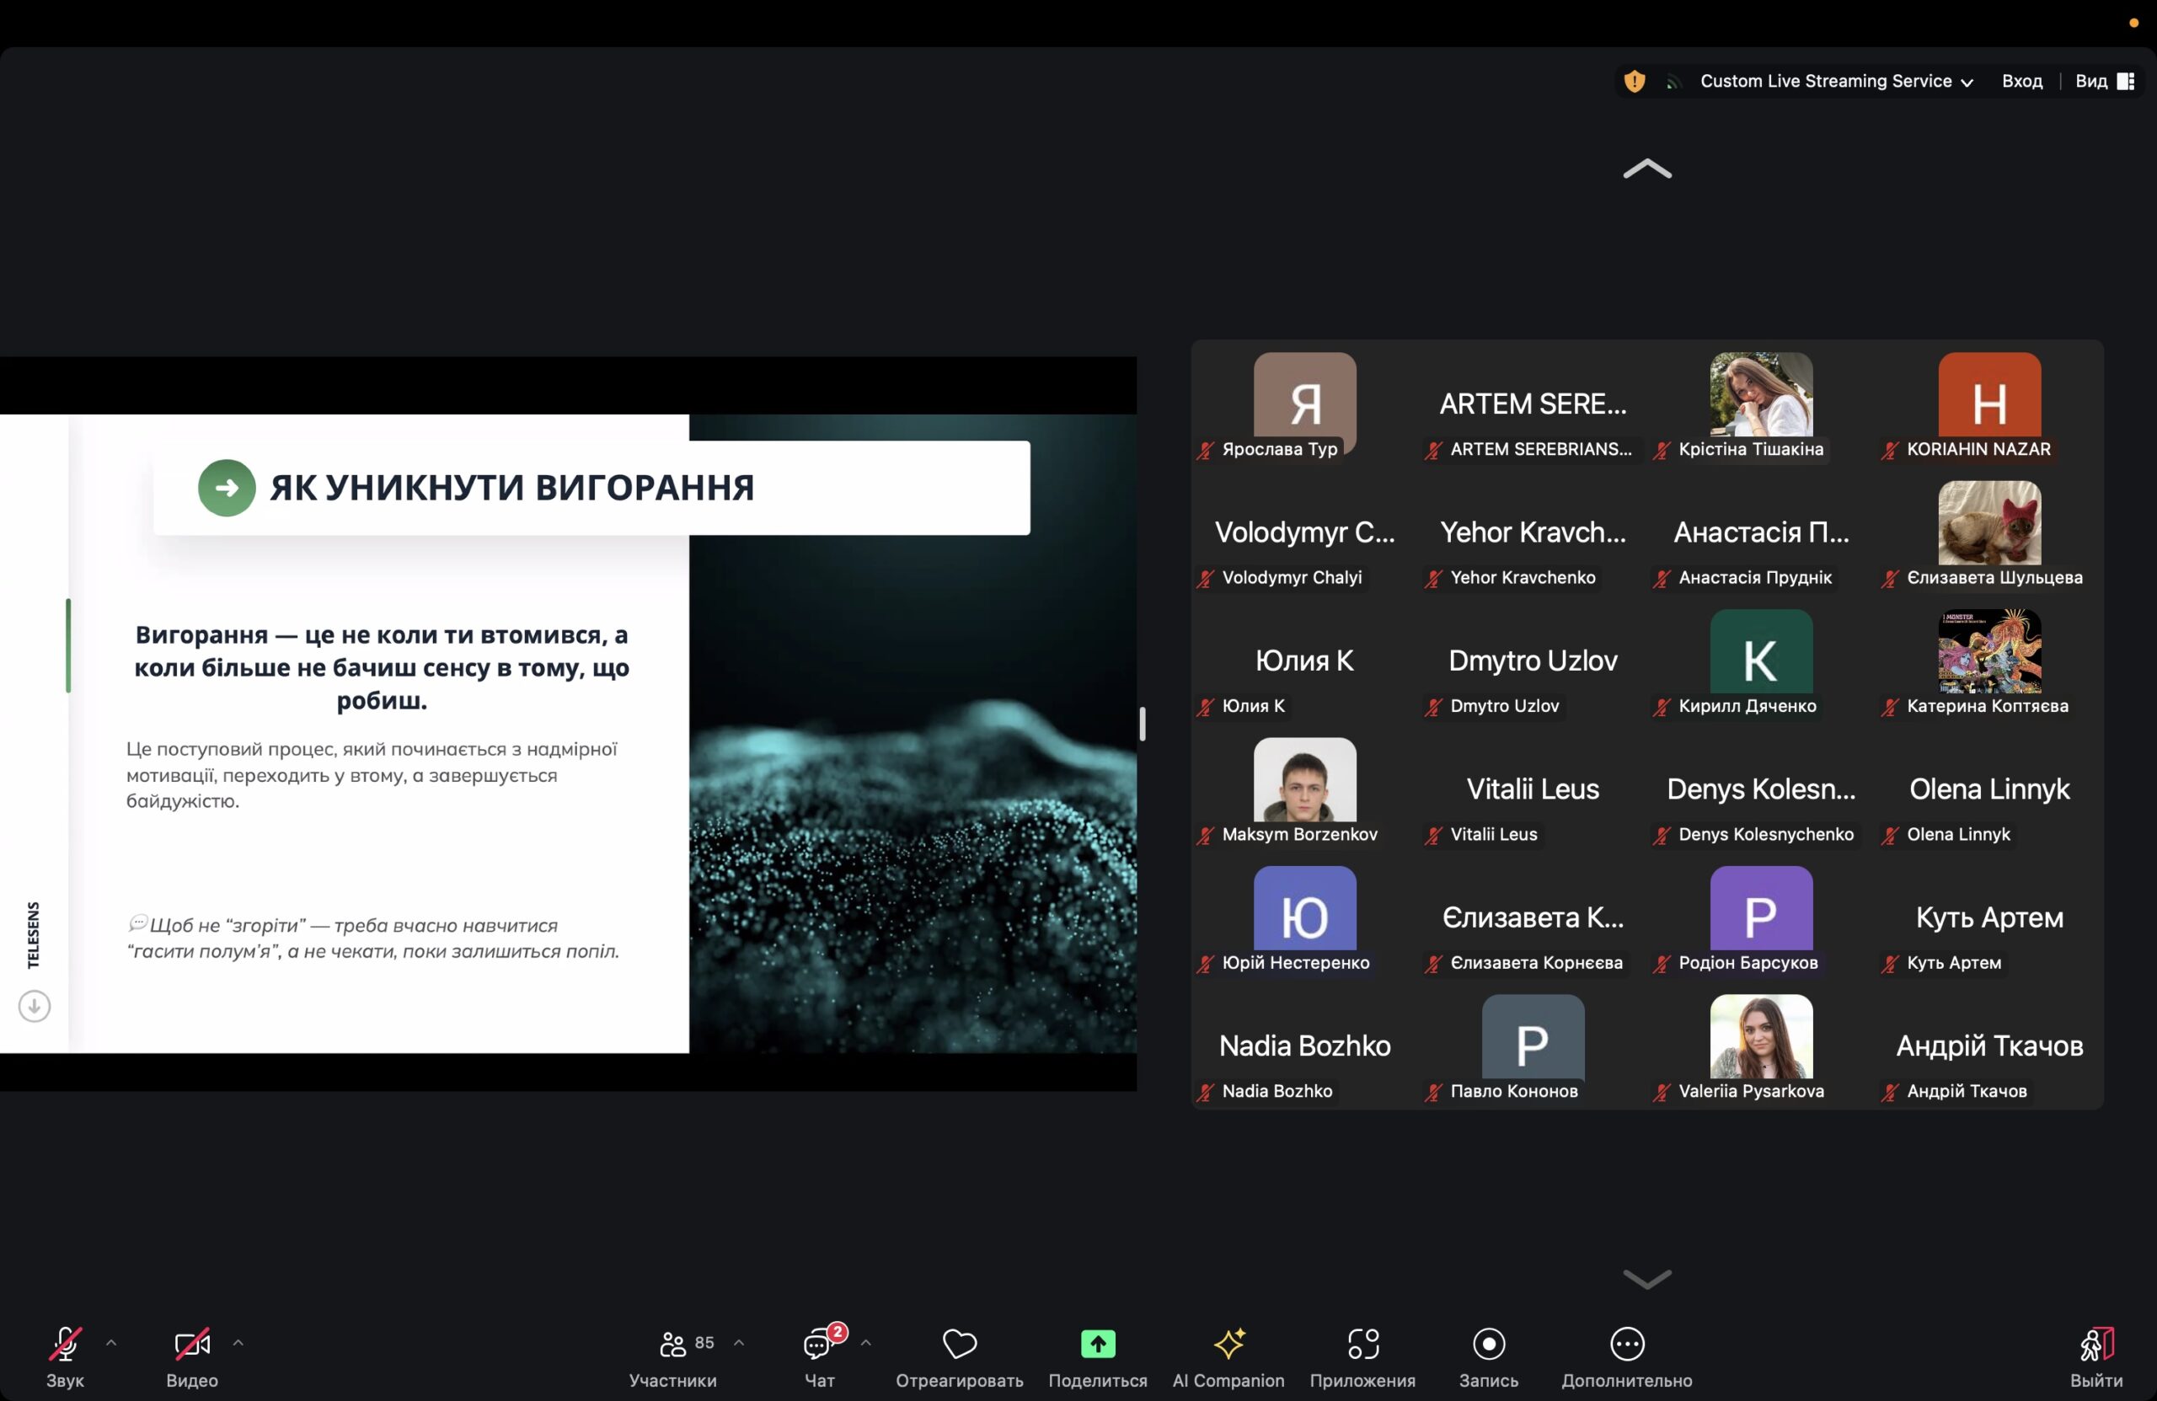This screenshot has height=1401, width=2157.
Task: Expand audio options arrow beside Sound
Action: (x=111, y=1342)
